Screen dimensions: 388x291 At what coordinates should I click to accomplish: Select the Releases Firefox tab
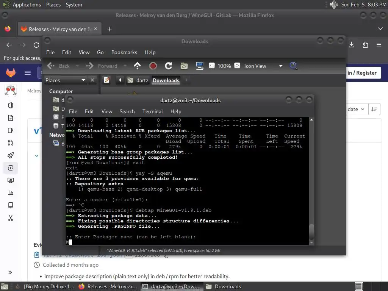click(x=59, y=29)
